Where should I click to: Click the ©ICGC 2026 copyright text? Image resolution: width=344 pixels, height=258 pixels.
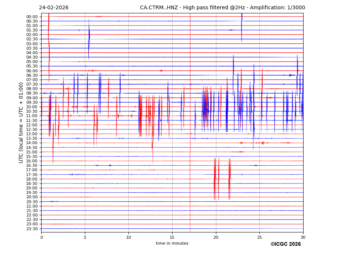coord(285,244)
